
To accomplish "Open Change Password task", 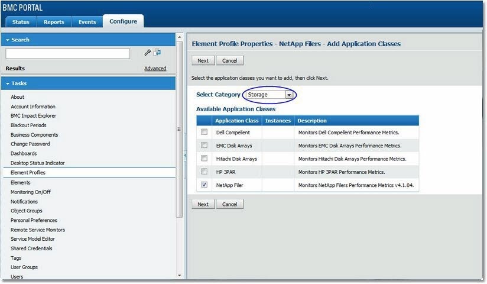I will click(30, 144).
